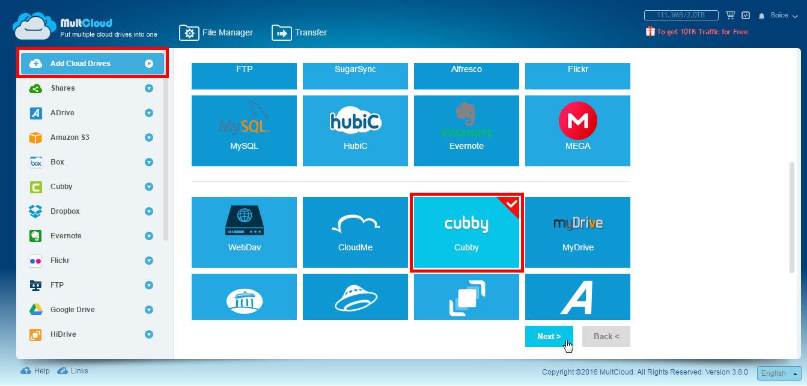Choose the MEGA tile
The height and width of the screenshot is (386, 807).
(577, 131)
